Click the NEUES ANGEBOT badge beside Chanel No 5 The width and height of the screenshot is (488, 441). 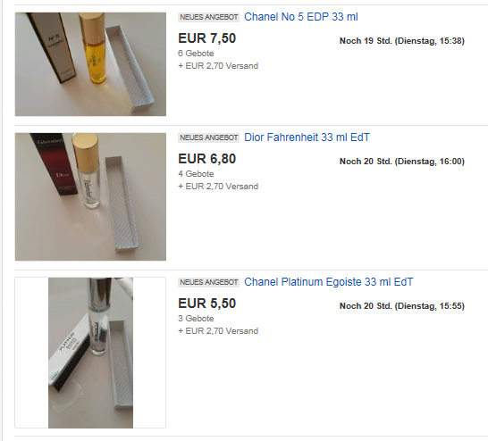tap(209, 17)
